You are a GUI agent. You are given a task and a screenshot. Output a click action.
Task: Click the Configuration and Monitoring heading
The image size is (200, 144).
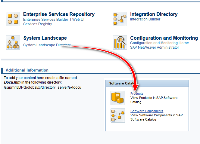pyautogui.click(x=164, y=38)
